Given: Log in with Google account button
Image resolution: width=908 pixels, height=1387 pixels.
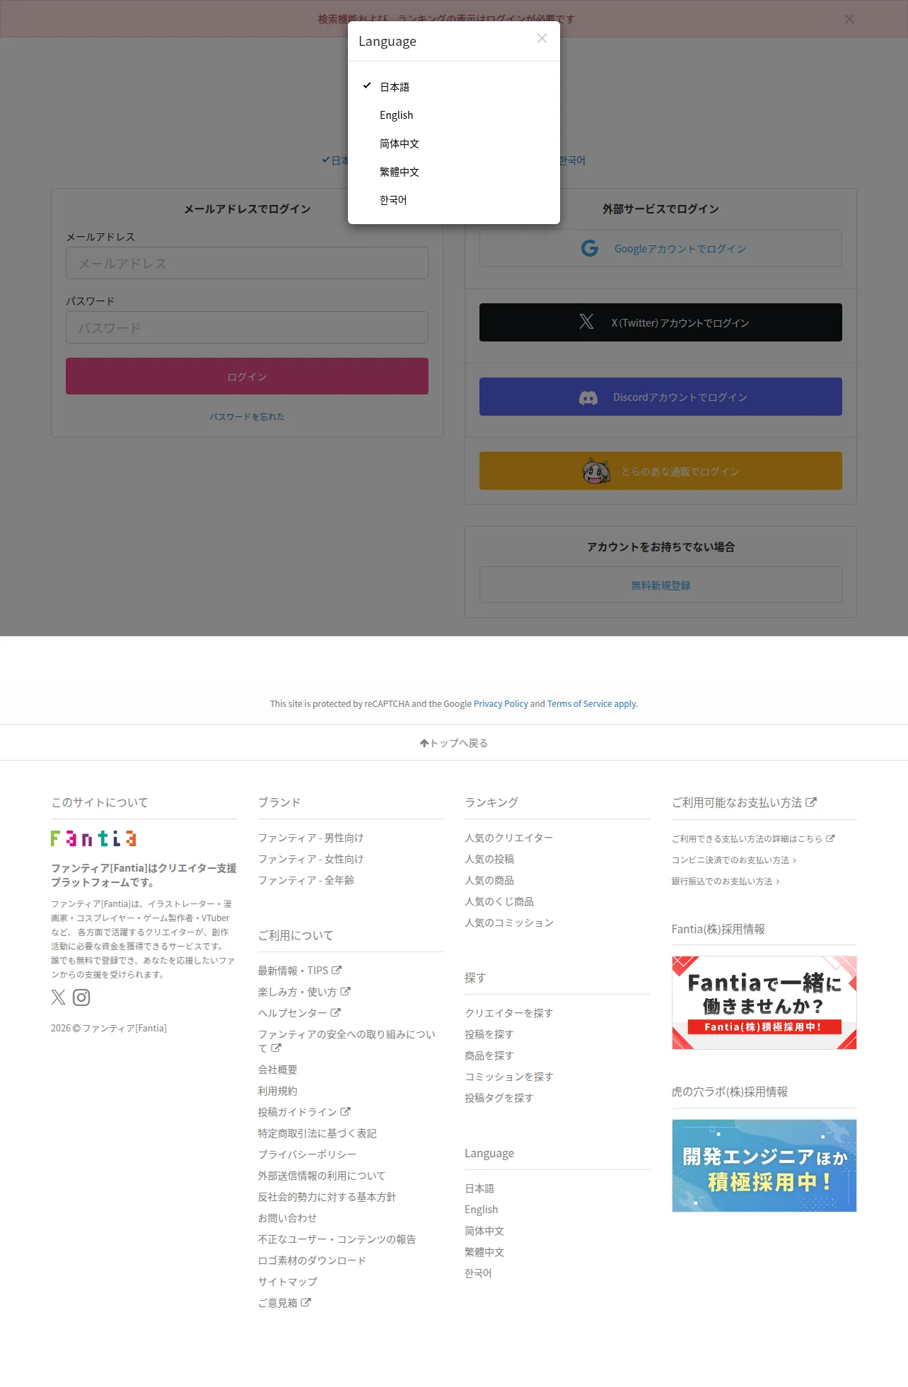Looking at the screenshot, I should pos(660,248).
